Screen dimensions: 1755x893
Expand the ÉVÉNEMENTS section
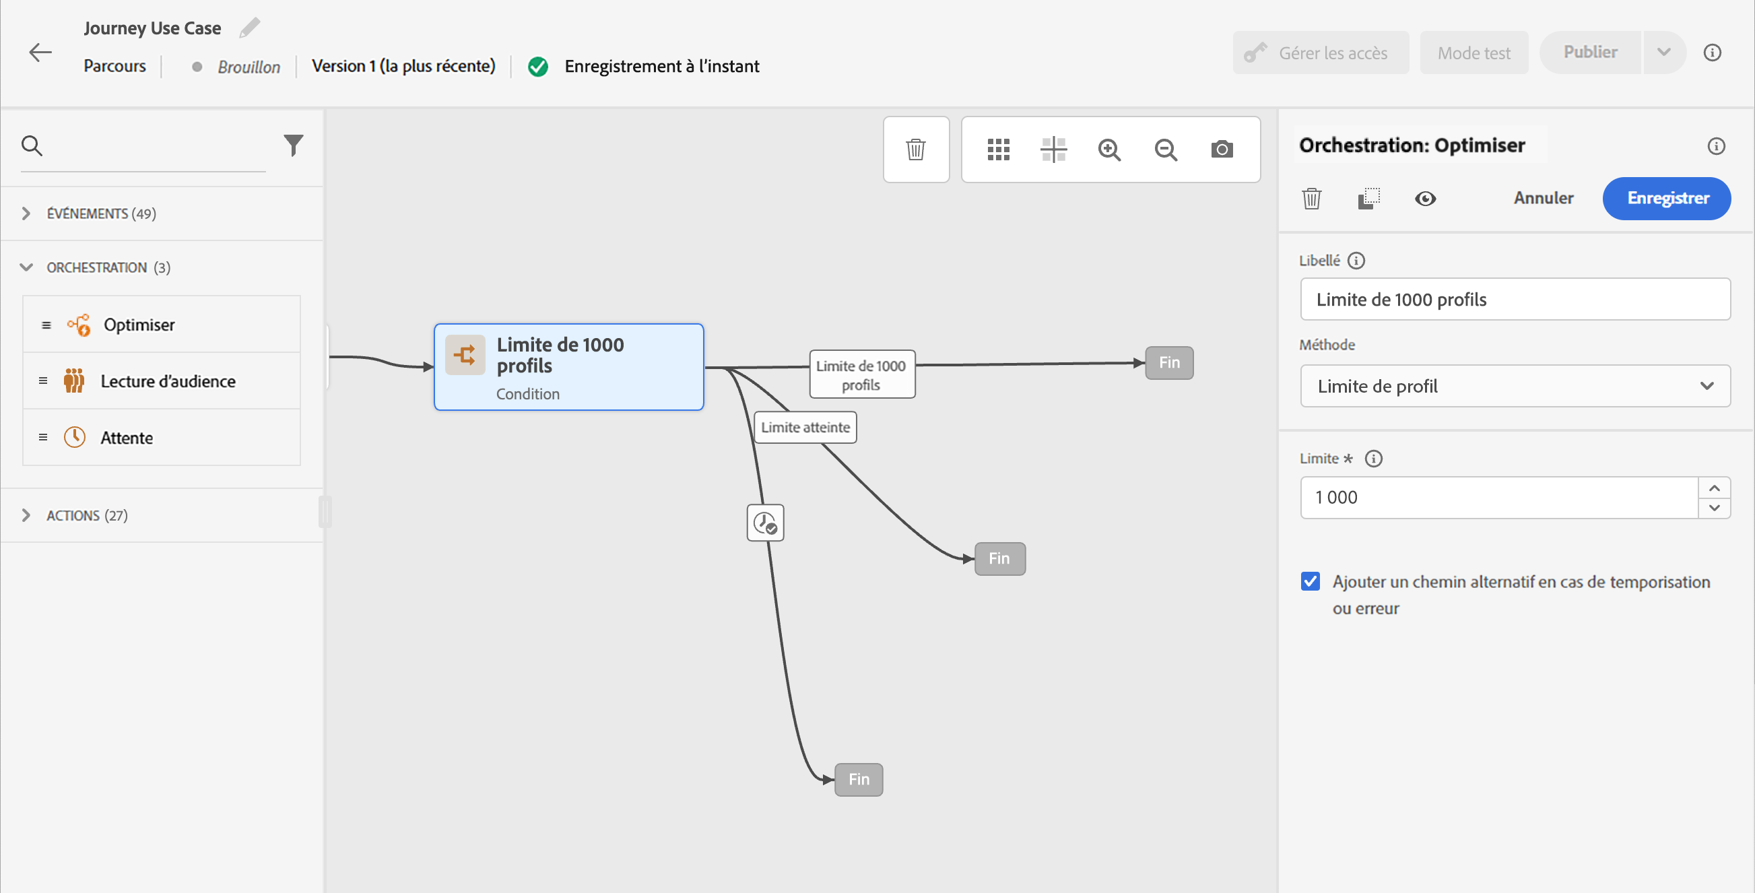(26, 213)
